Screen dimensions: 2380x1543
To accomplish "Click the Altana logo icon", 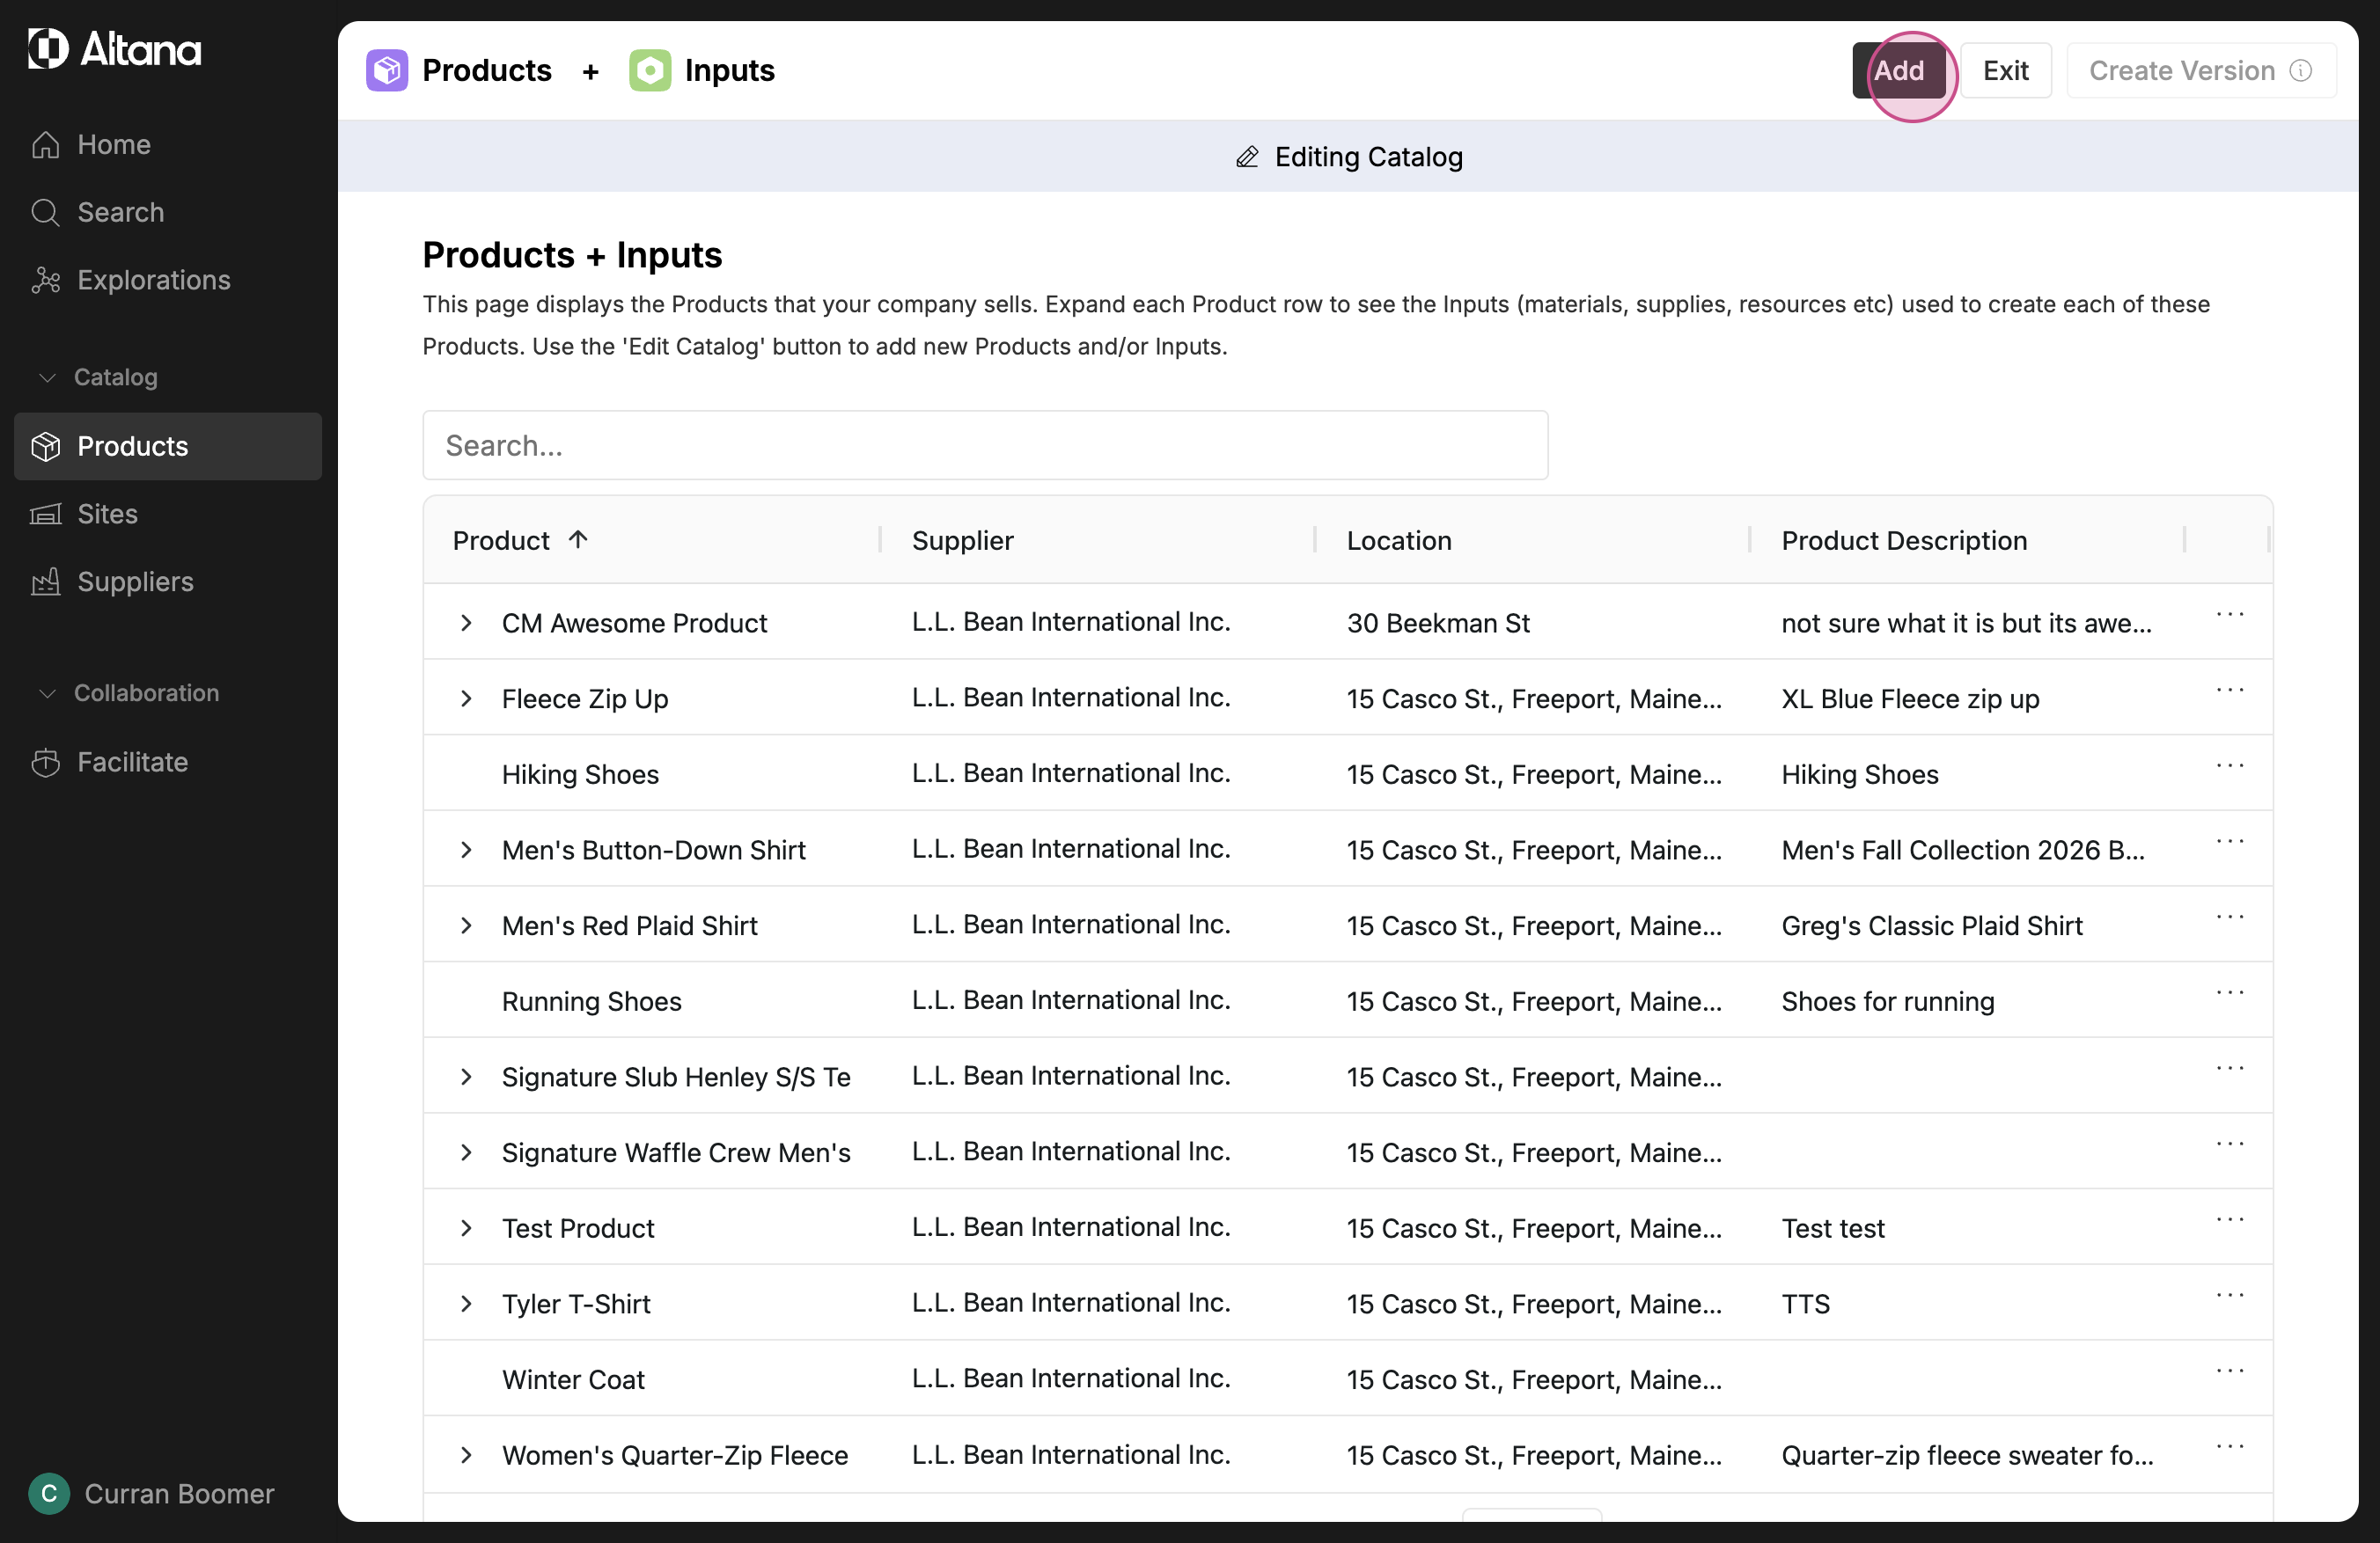I will coord(48,48).
